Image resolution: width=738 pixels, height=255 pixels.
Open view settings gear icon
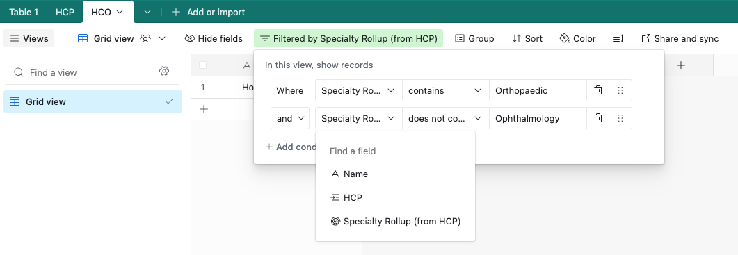[163, 72]
